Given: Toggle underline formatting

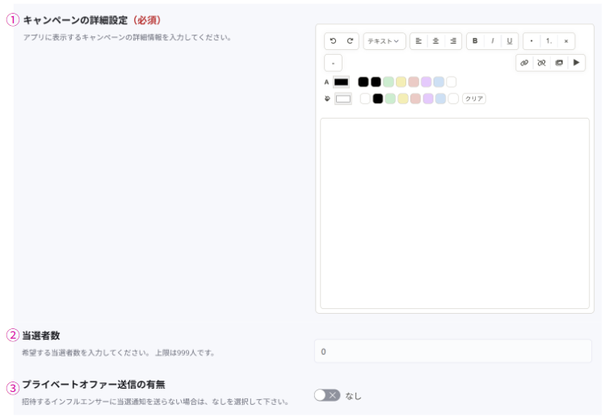Looking at the screenshot, I should (x=509, y=41).
